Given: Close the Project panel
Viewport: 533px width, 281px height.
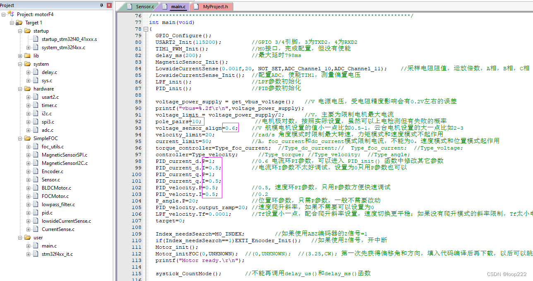Looking at the screenshot, I should (x=109, y=5).
